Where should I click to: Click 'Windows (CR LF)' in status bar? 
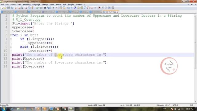point(163,105)
